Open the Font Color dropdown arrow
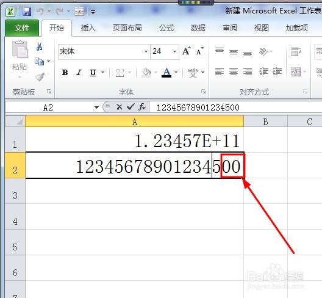The width and height of the screenshot is (322, 298). (x=176, y=73)
